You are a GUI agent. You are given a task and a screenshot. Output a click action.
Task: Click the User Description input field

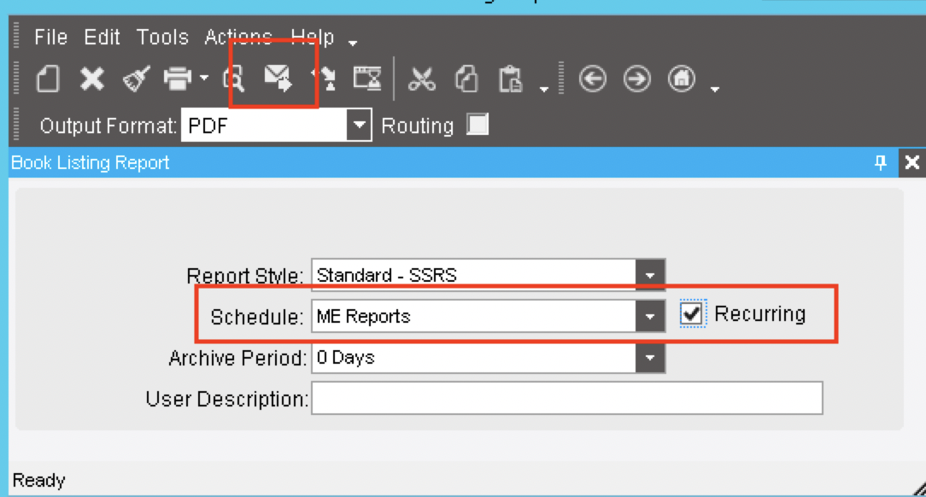click(x=567, y=399)
